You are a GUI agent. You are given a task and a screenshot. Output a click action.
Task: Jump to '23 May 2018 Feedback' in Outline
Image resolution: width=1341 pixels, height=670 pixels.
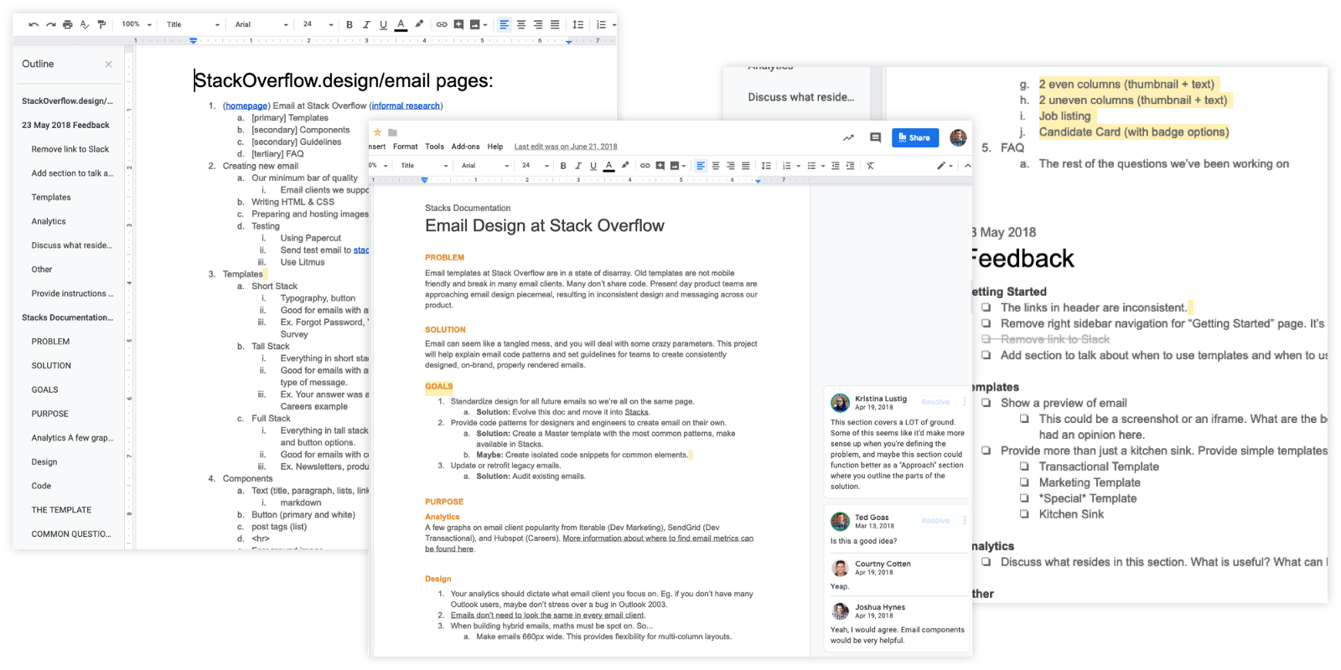point(65,125)
